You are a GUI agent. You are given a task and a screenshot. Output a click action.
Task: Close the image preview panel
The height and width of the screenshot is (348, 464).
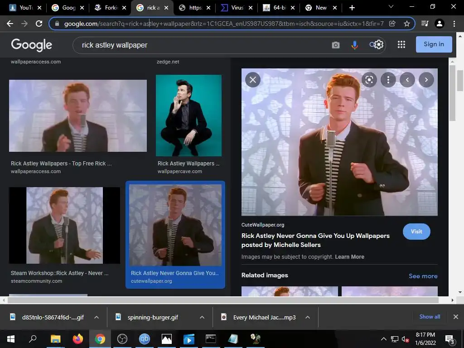click(x=253, y=80)
